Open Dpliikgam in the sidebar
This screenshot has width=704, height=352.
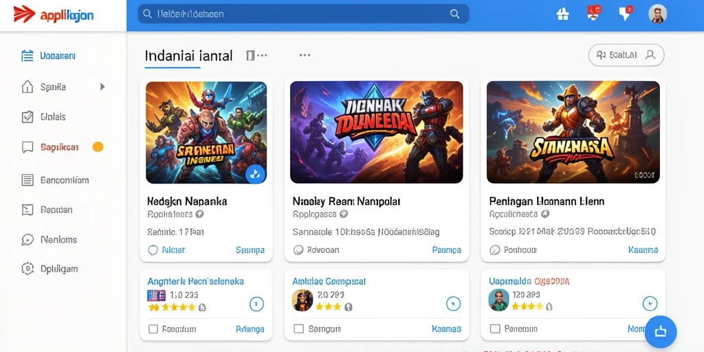coord(59,269)
